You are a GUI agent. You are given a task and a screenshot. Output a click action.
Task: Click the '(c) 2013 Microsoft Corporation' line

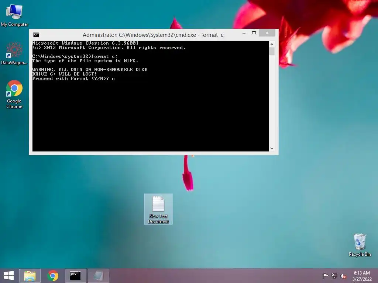coord(109,48)
